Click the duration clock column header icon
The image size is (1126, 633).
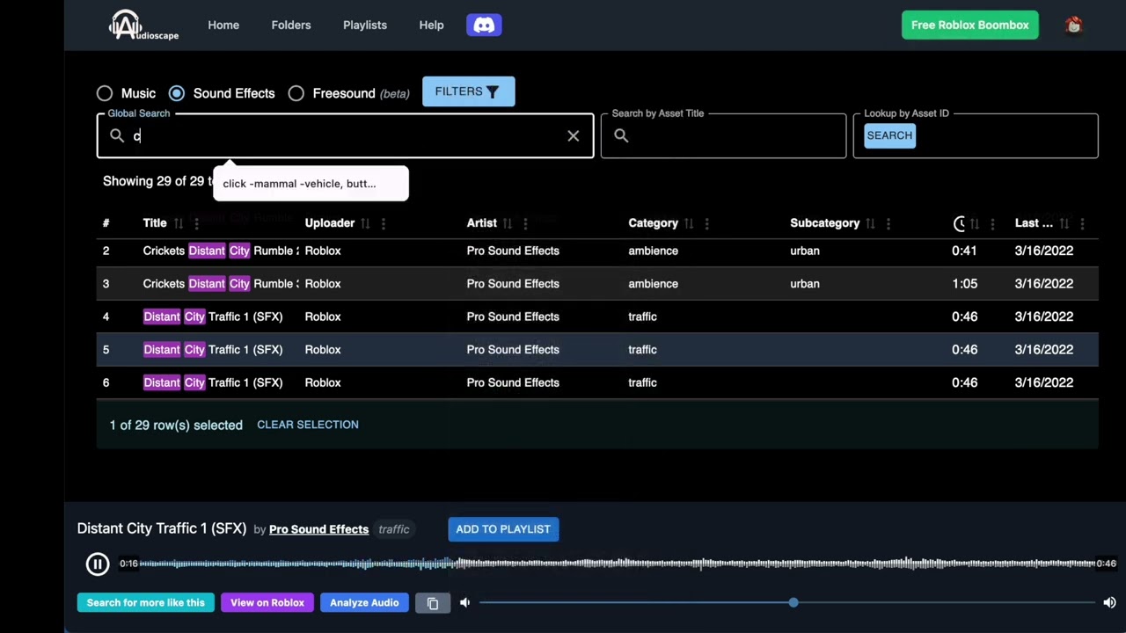point(959,223)
